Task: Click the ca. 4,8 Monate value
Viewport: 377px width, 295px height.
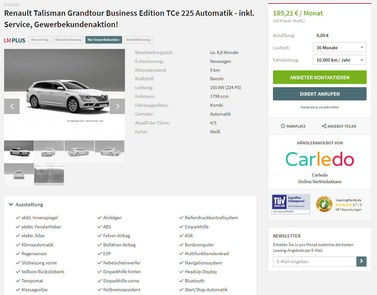Action: coord(224,52)
